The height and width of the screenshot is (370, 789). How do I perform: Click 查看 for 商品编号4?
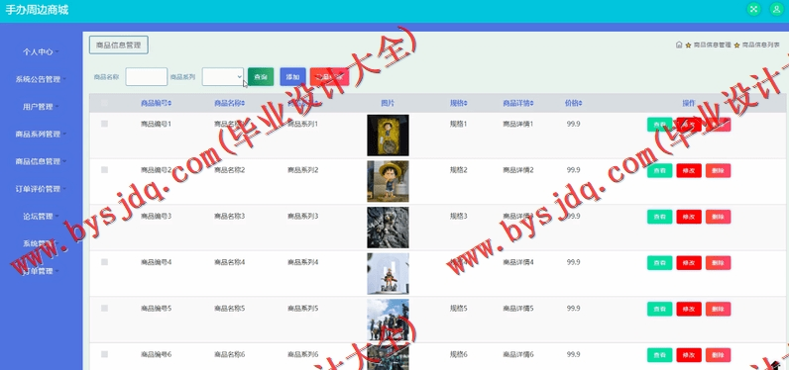[660, 263]
